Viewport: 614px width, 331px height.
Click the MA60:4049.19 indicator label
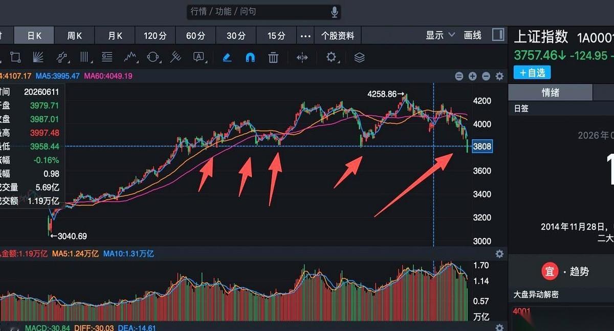[x=108, y=76]
